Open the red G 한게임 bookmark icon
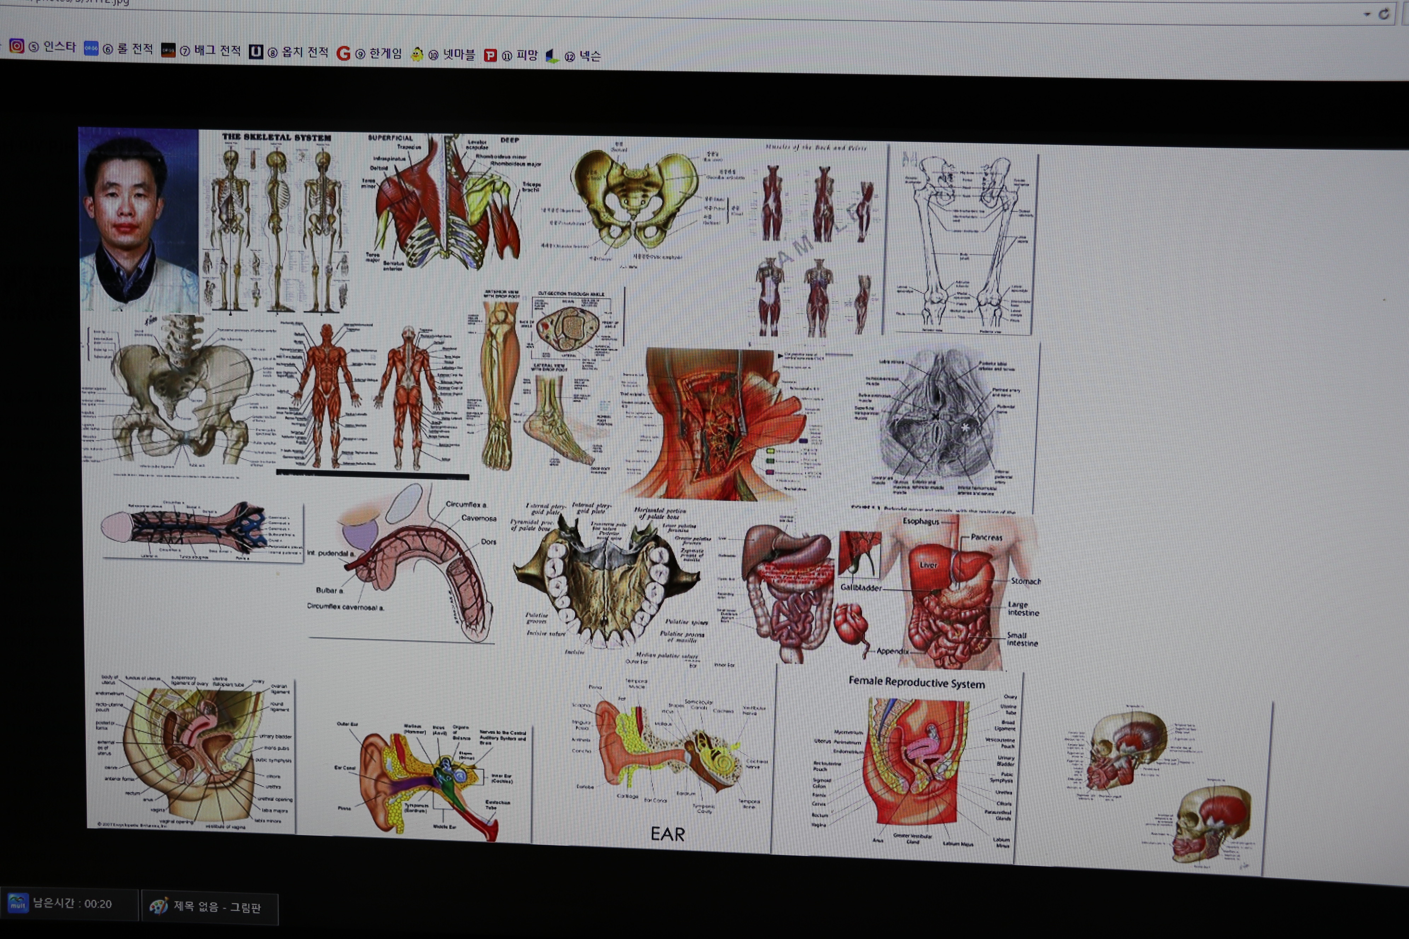The image size is (1409, 939). 343,54
